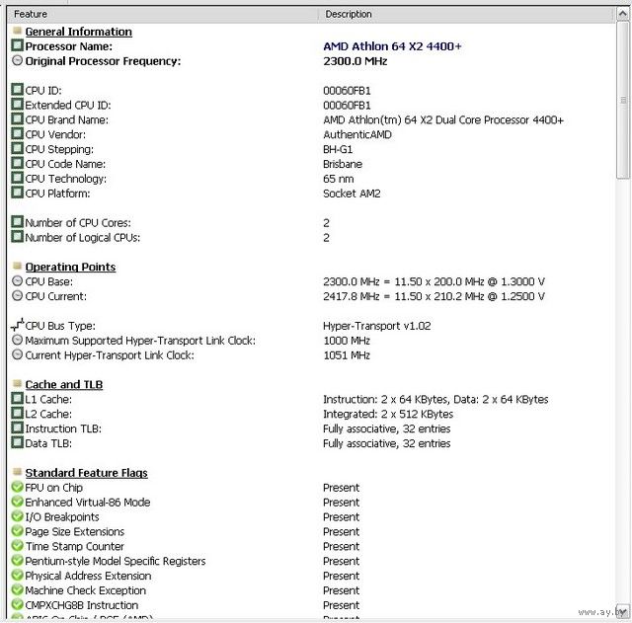
Task: Click the icon beside Current Hyper-Transport Link Clock
Action: pos(17,354)
